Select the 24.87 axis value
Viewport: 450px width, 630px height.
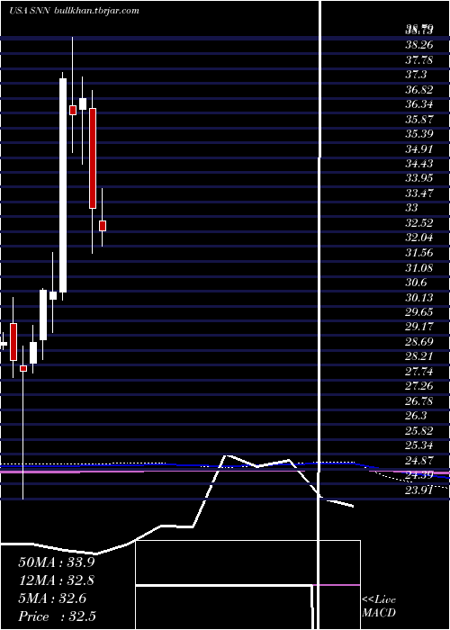pyautogui.click(x=419, y=460)
